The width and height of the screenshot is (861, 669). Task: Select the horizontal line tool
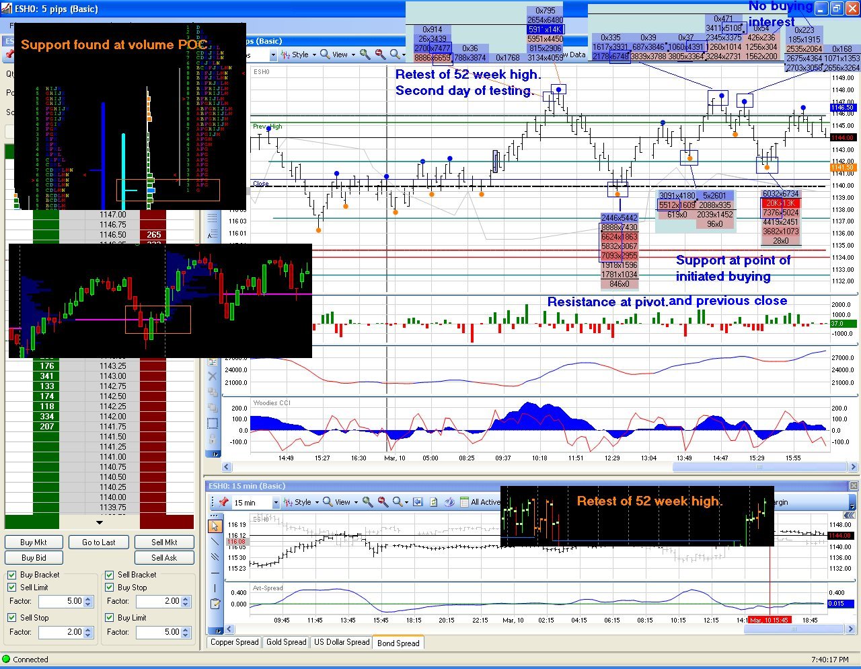(215, 572)
